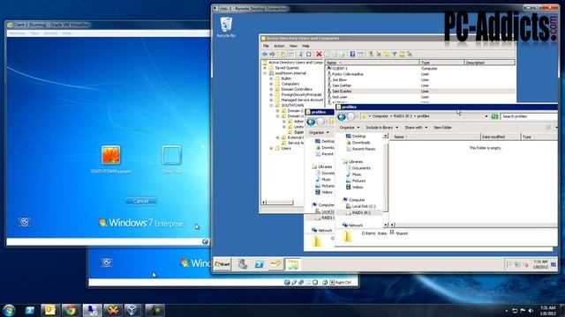Image resolution: width=565 pixels, height=317 pixels.
Task: Open the Recycle Bin on remote desktop
Action: 226,27
